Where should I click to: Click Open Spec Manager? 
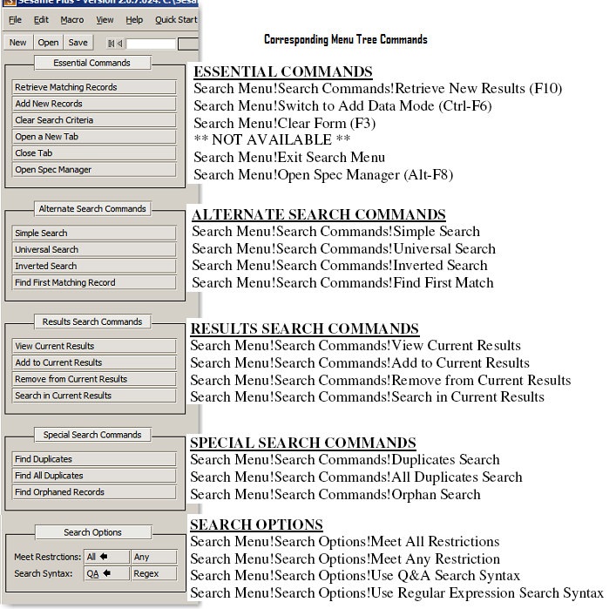(94, 170)
